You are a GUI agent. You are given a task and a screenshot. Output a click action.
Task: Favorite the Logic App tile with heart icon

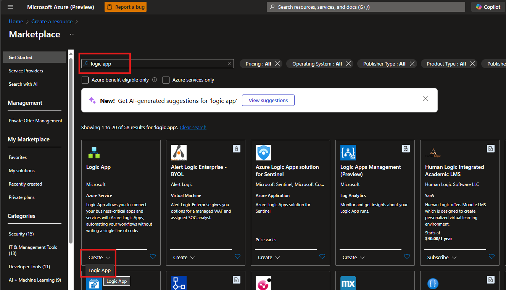153,257
